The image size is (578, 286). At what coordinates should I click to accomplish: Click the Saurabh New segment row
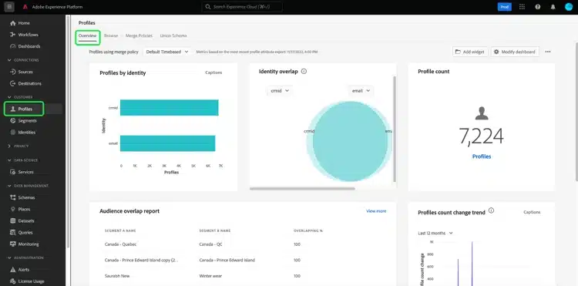[x=243, y=276]
